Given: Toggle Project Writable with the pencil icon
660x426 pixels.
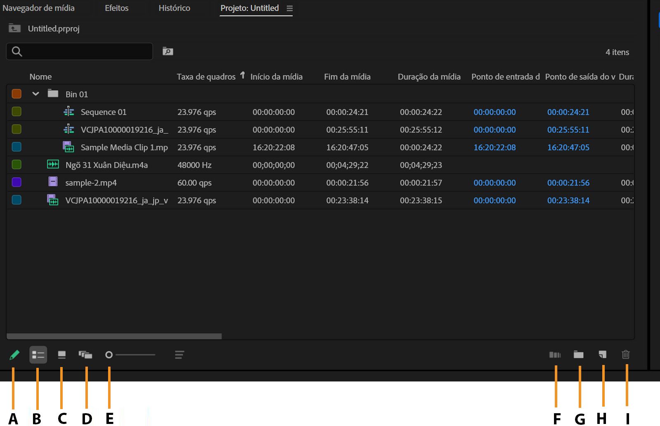Looking at the screenshot, I should 14,355.
